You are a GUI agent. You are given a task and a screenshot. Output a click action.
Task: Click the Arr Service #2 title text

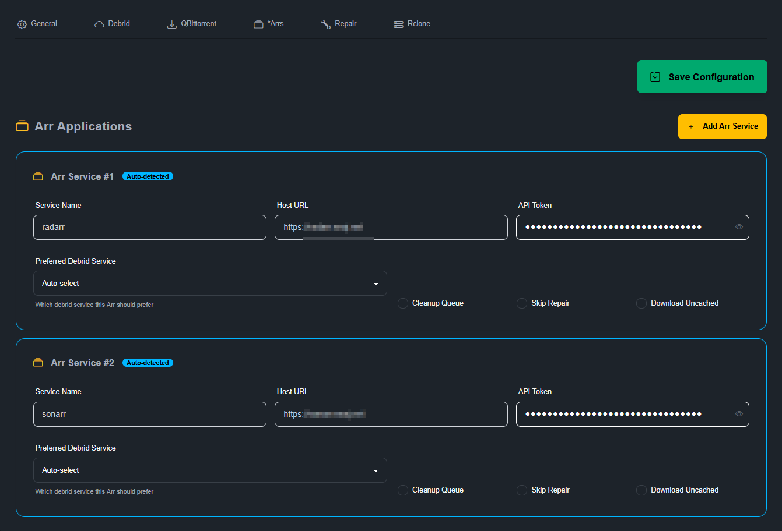pos(82,363)
